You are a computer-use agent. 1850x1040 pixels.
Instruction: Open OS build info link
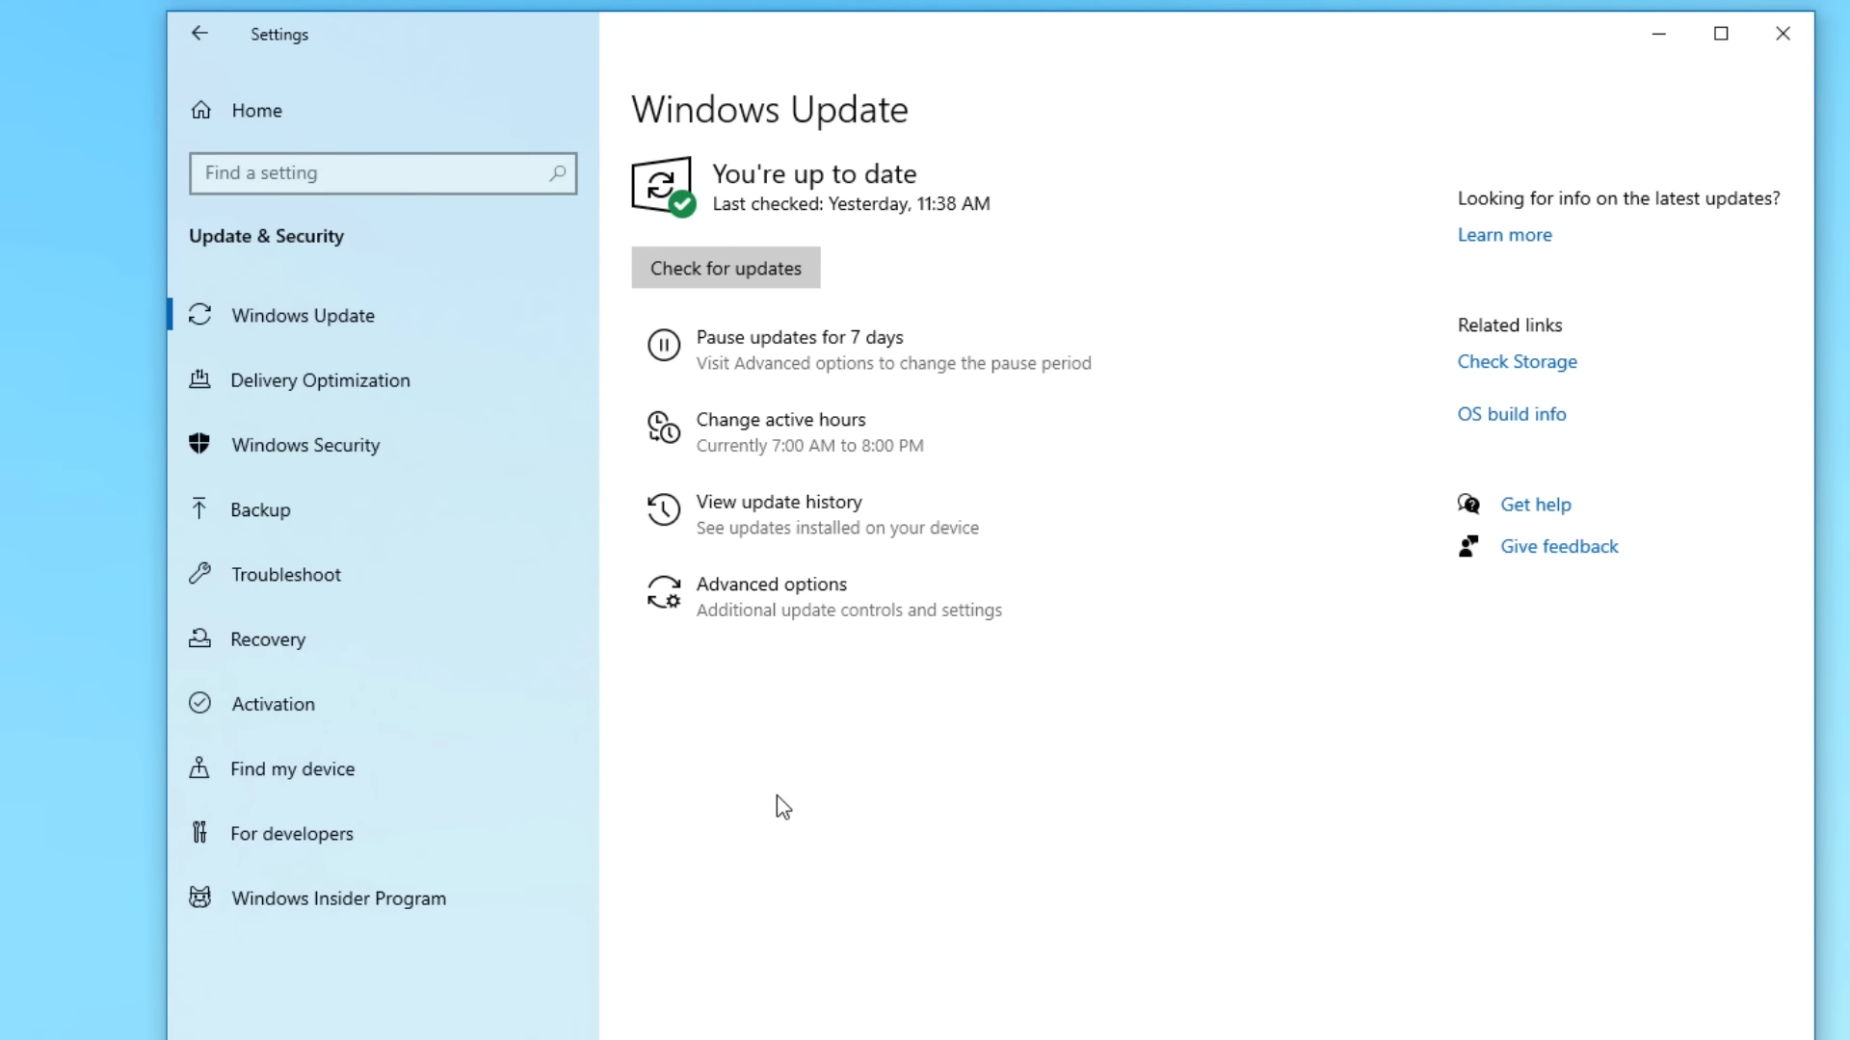(1511, 414)
